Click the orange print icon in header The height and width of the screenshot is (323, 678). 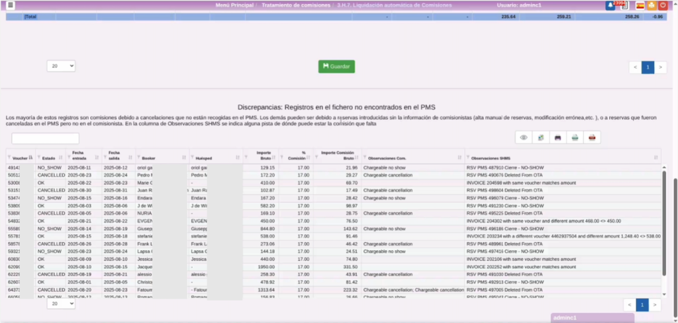pos(652,5)
